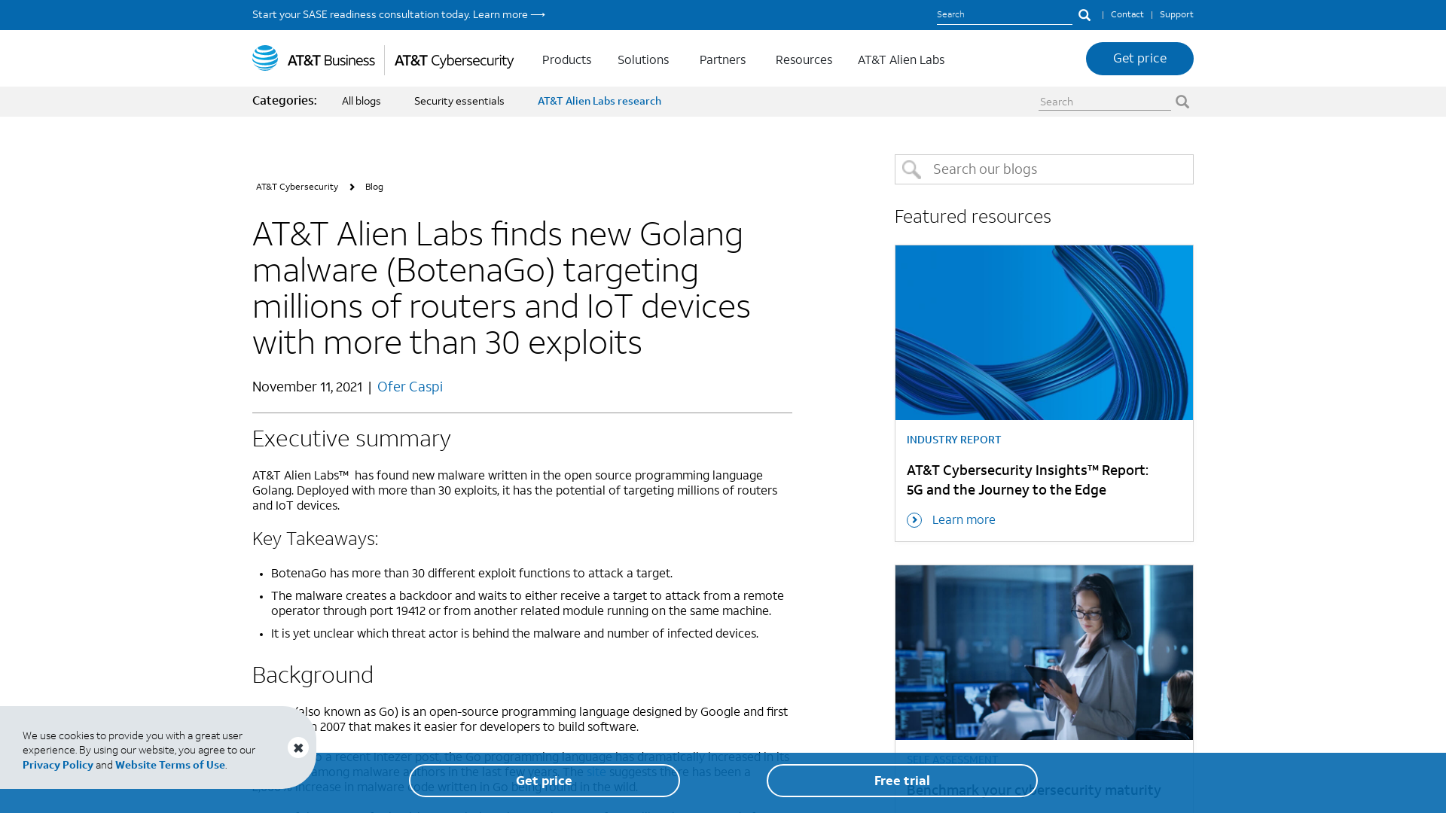
Task: Open the AT&T Alien Labs menu
Action: click(901, 59)
